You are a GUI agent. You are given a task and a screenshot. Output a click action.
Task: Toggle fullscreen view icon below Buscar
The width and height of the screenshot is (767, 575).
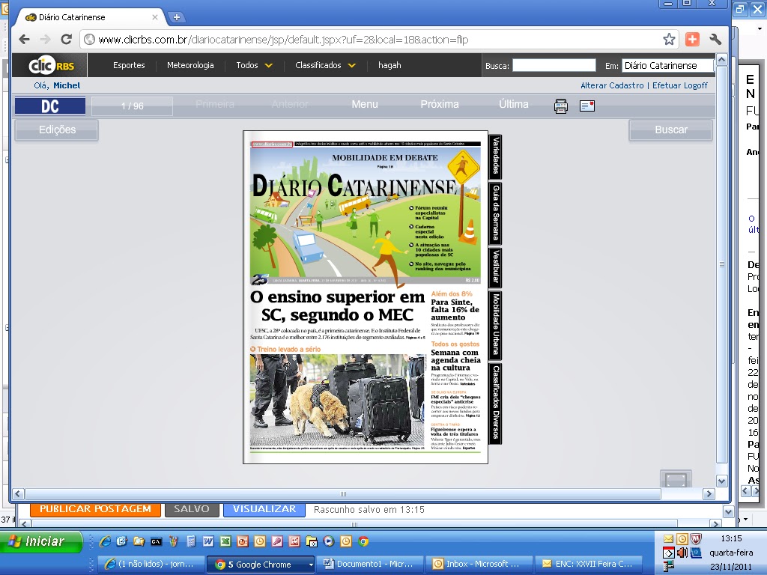(676, 479)
